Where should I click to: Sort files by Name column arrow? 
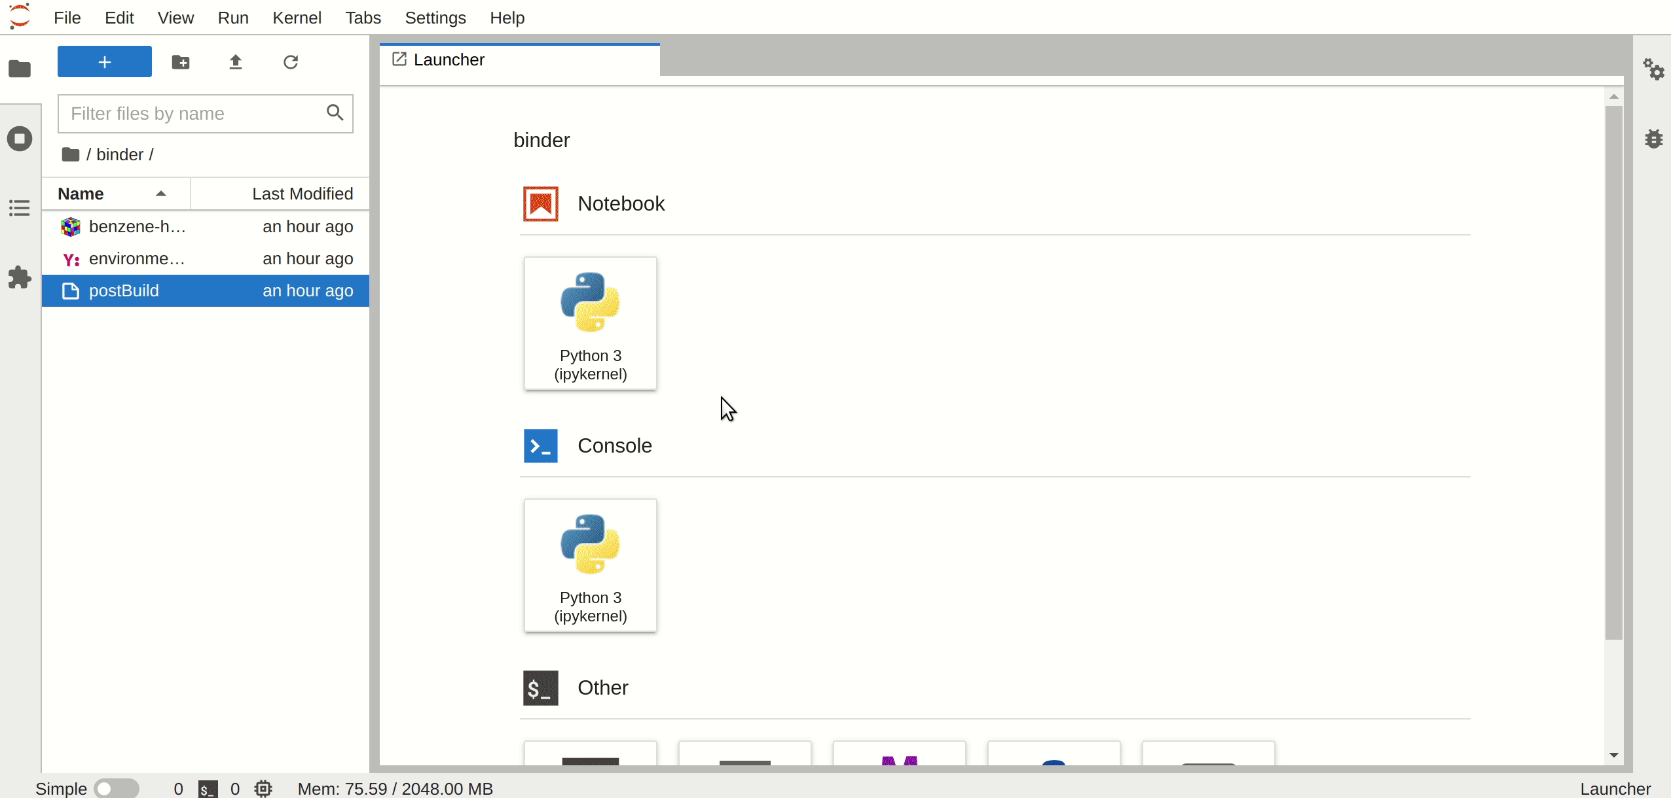(160, 194)
